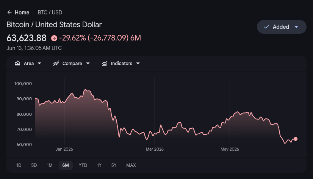The image size is (313, 179).
Task: Choose the 1M time range
Action: 50,165
